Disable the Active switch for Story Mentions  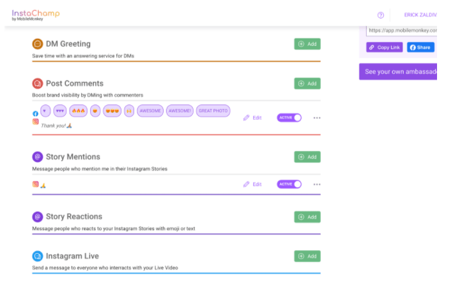289,184
